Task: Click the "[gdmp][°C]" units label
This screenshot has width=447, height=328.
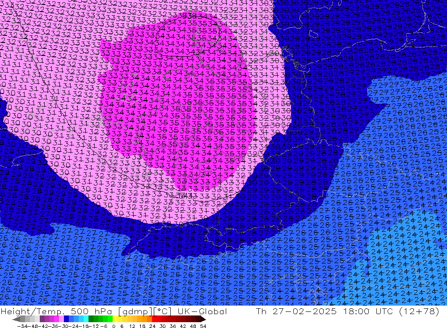Action: click(x=145, y=311)
